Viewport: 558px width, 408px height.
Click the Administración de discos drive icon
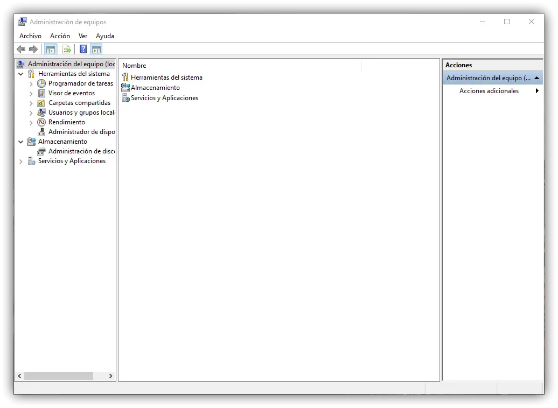[41, 152]
